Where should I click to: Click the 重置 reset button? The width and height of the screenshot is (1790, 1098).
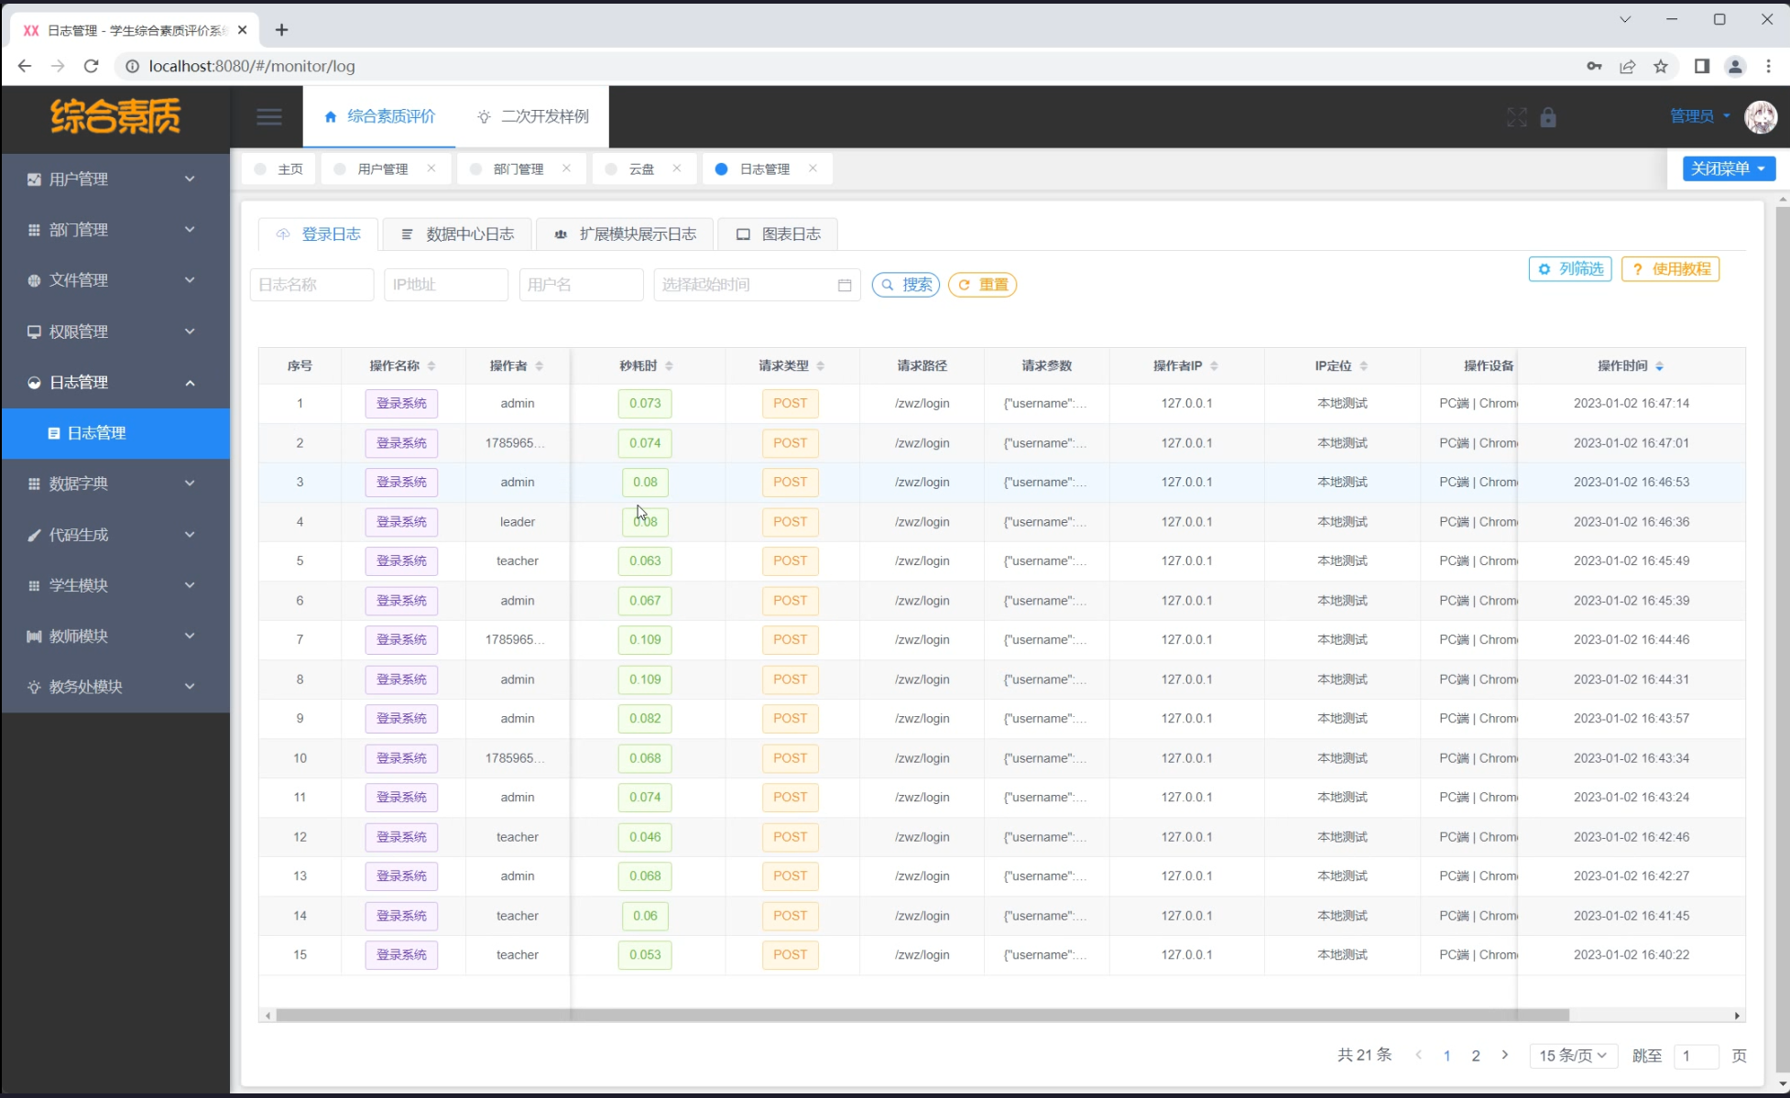coord(982,285)
